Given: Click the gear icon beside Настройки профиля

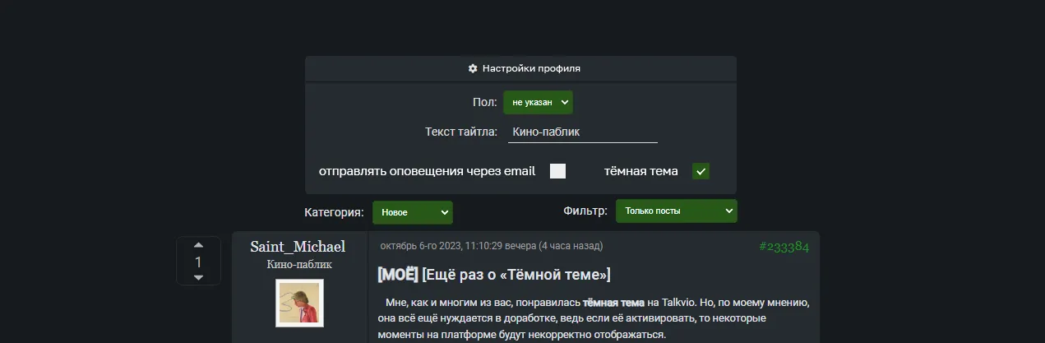Looking at the screenshot, I should [x=473, y=68].
